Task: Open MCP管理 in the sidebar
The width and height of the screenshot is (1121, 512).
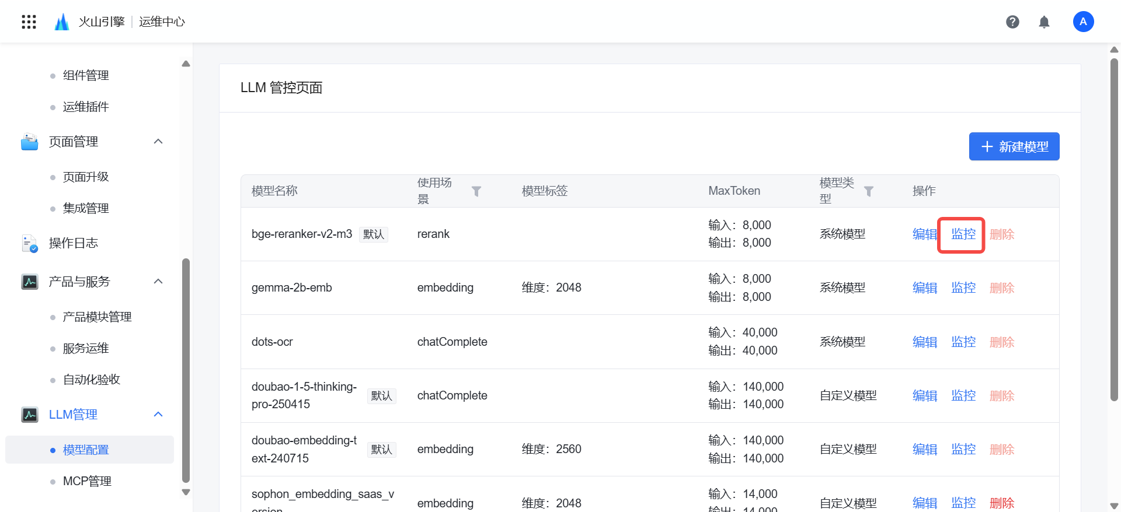Action: tap(87, 481)
